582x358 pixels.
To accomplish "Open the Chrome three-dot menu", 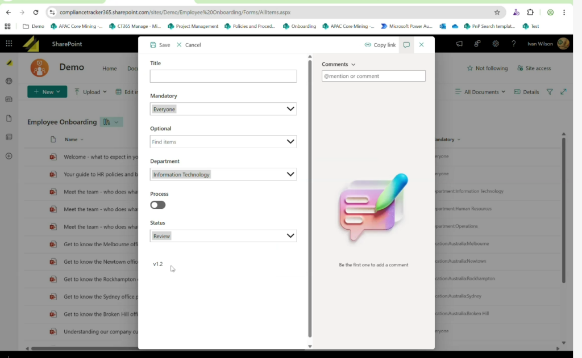I will click(x=564, y=12).
